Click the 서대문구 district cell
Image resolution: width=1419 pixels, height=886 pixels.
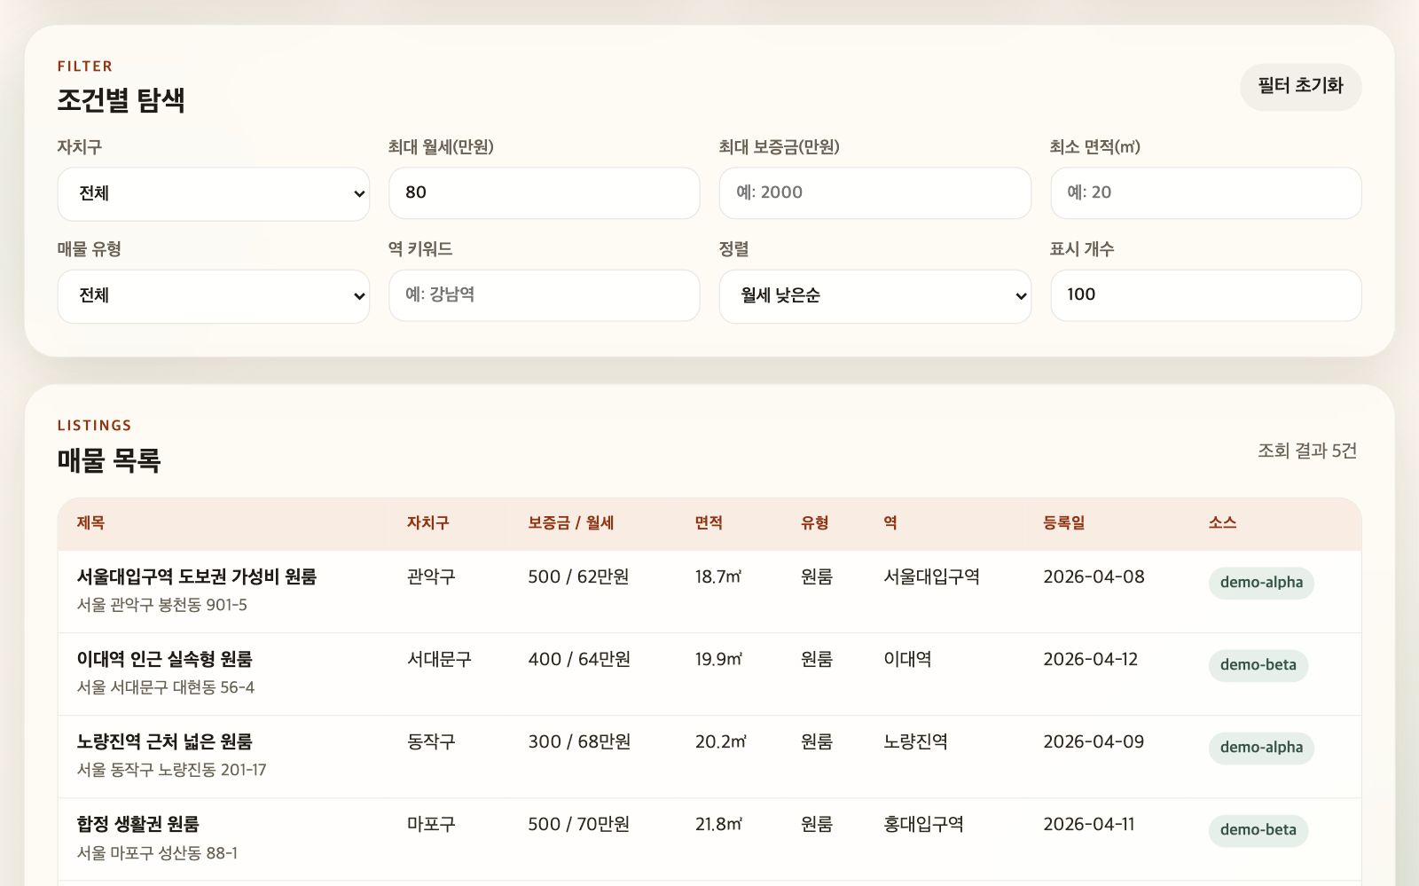(x=439, y=659)
